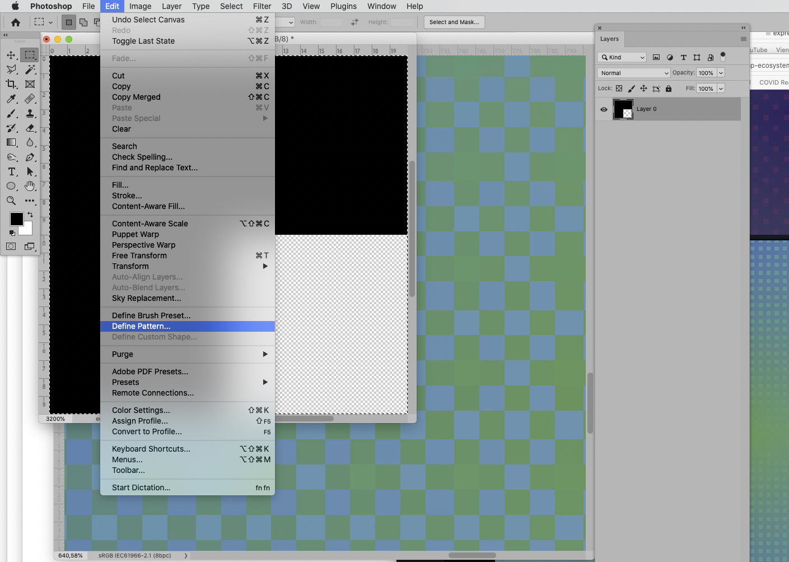Select the Pen tool
The width and height of the screenshot is (789, 562).
[30, 157]
